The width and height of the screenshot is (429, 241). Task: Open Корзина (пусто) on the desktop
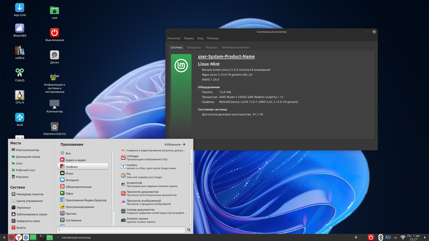(55, 128)
